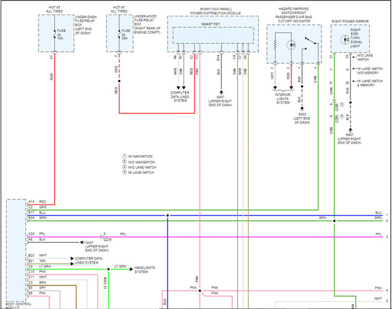Image resolution: width=392 pixels, height=309 pixels.
Task: Click W/ LANE WATCH & MEMORY note
Action: [x=370, y=83]
